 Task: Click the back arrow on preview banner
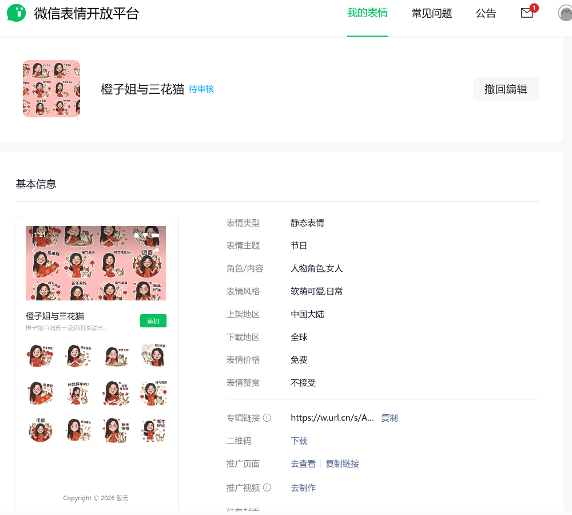coord(33,251)
